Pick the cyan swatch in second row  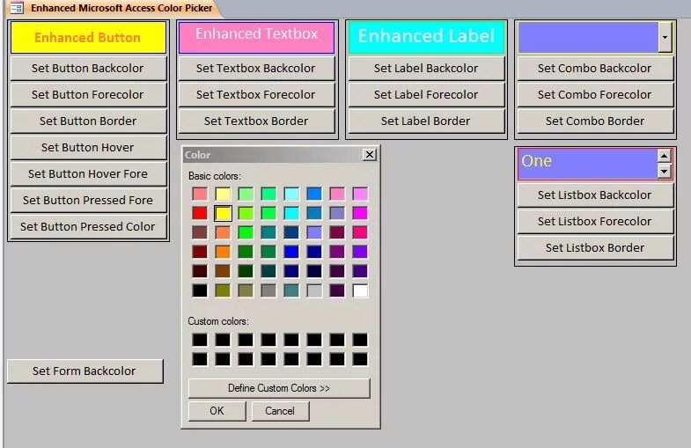pos(291,213)
